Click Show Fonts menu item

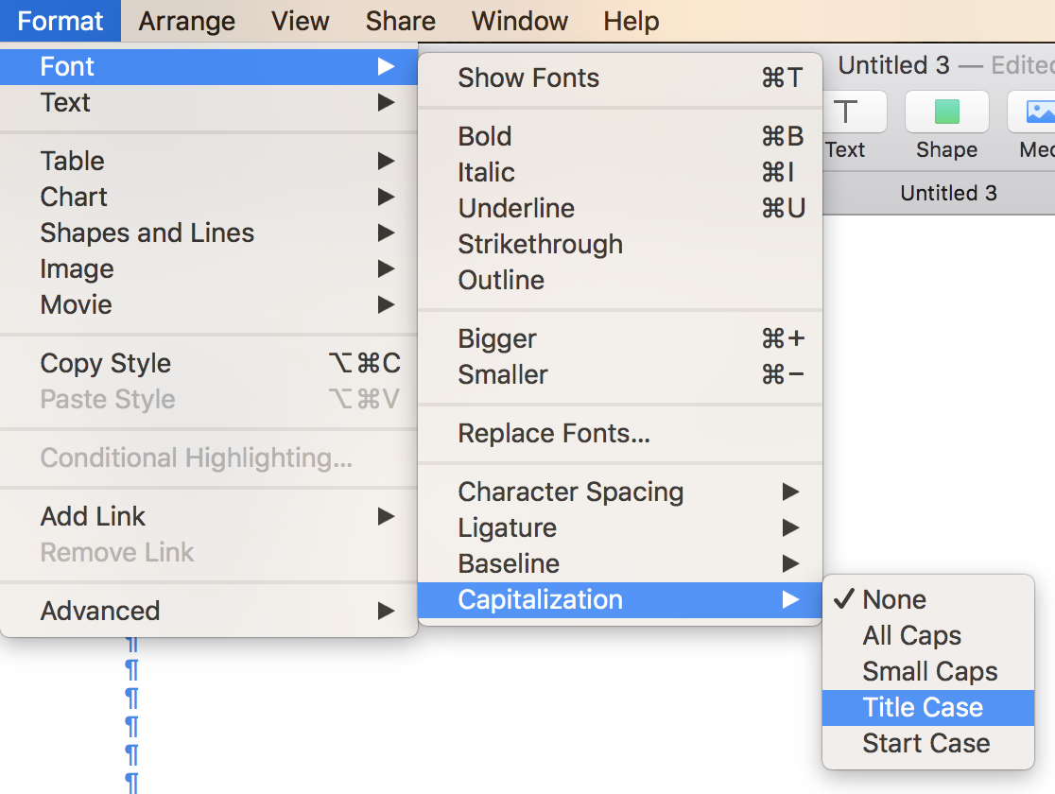tap(528, 78)
